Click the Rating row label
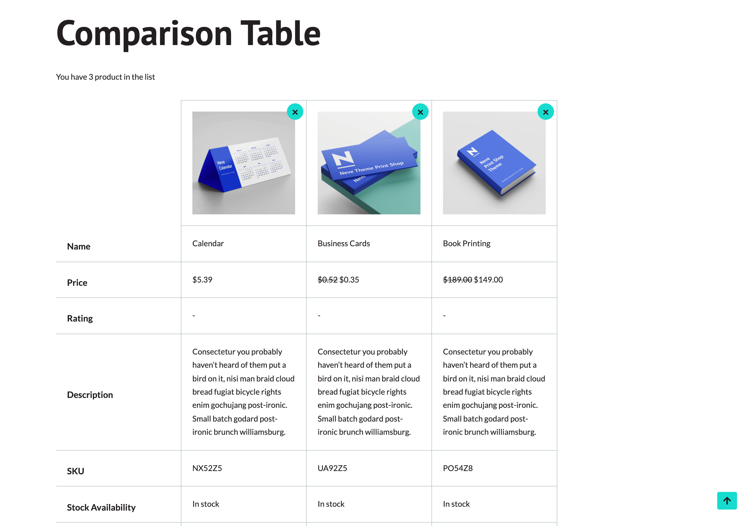 [x=80, y=319]
